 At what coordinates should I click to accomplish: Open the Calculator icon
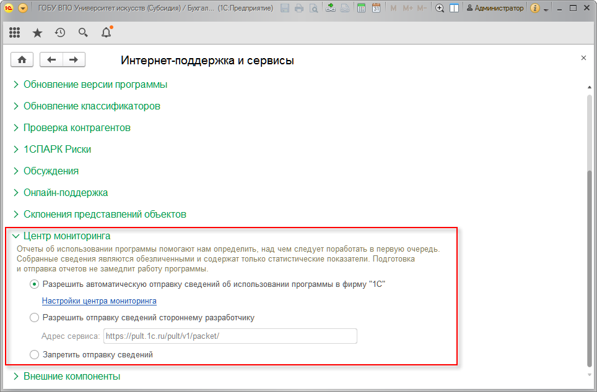[x=361, y=8]
